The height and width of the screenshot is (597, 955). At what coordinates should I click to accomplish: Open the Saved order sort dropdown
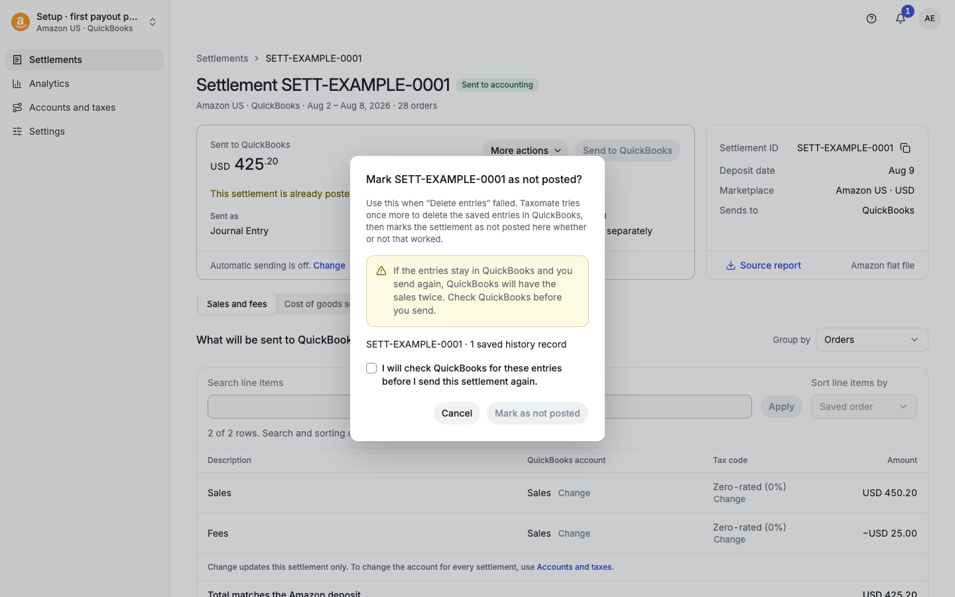click(x=863, y=407)
